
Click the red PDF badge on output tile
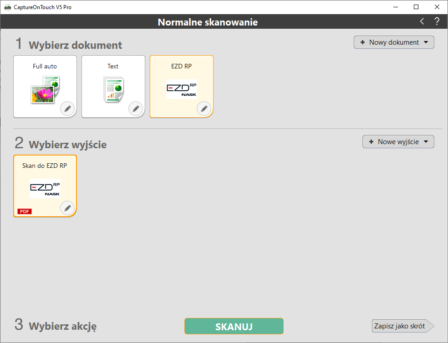24,211
